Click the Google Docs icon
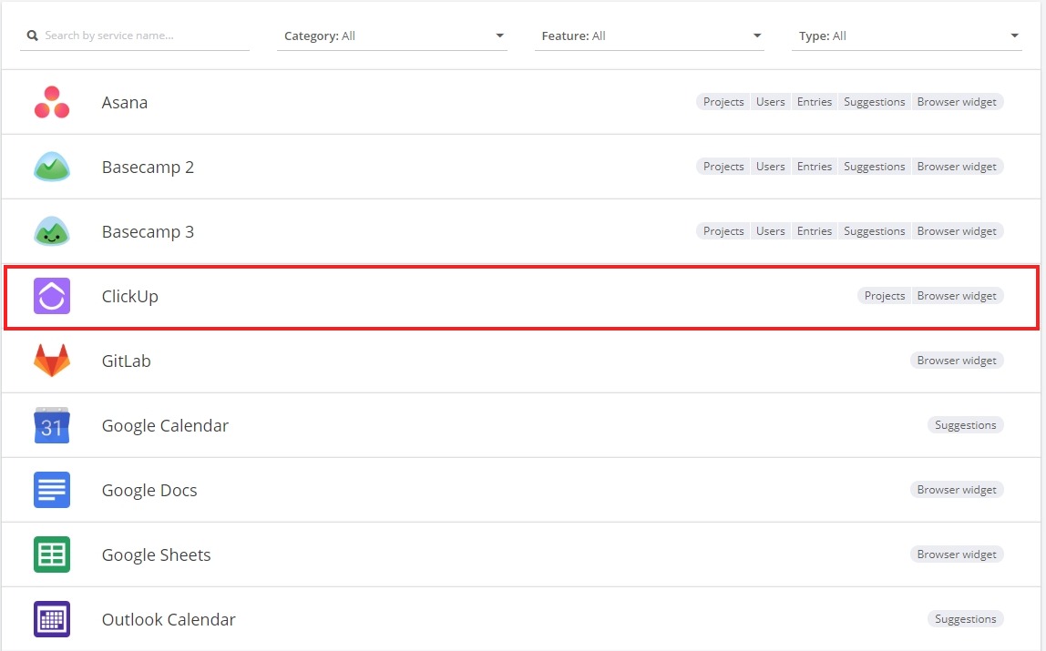The width and height of the screenshot is (1046, 651). pos(52,490)
